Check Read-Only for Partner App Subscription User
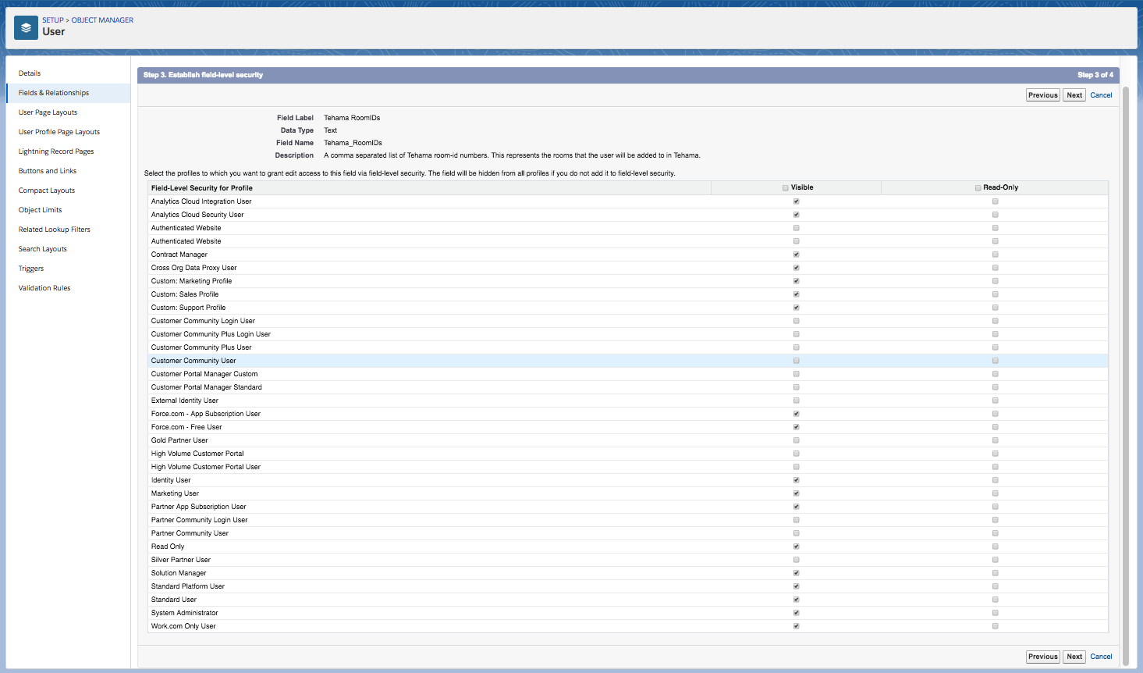1143x673 pixels. pos(996,507)
